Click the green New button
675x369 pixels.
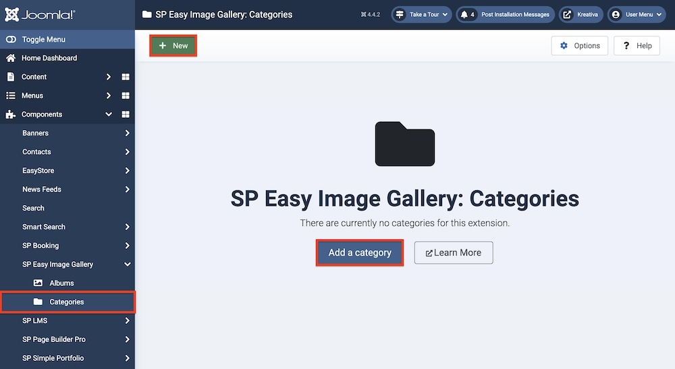[173, 46]
